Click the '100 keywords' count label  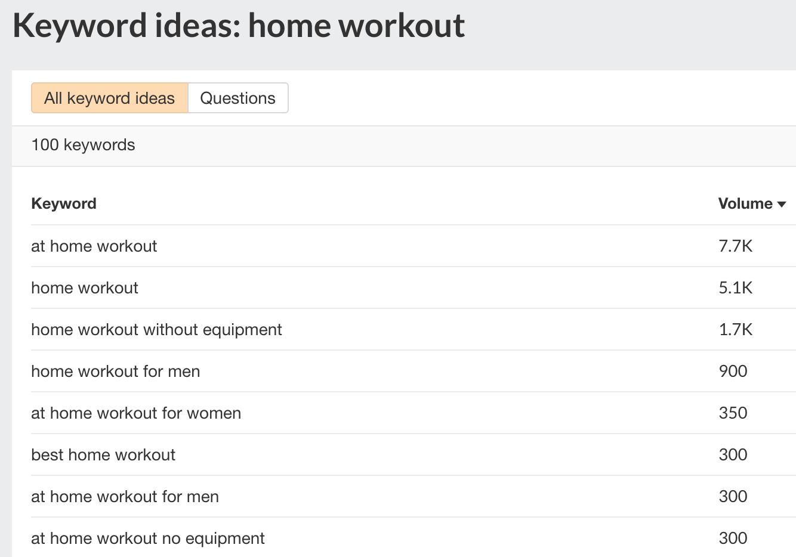click(x=83, y=145)
